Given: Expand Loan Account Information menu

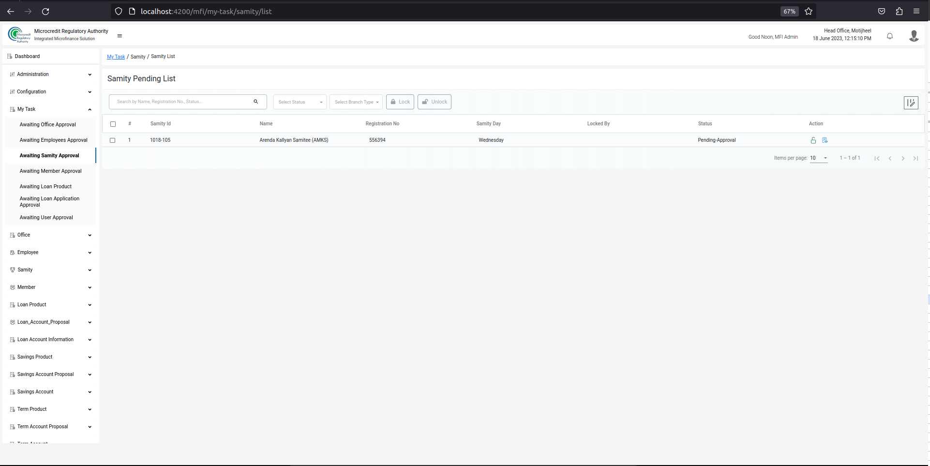Looking at the screenshot, I should pyautogui.click(x=51, y=340).
